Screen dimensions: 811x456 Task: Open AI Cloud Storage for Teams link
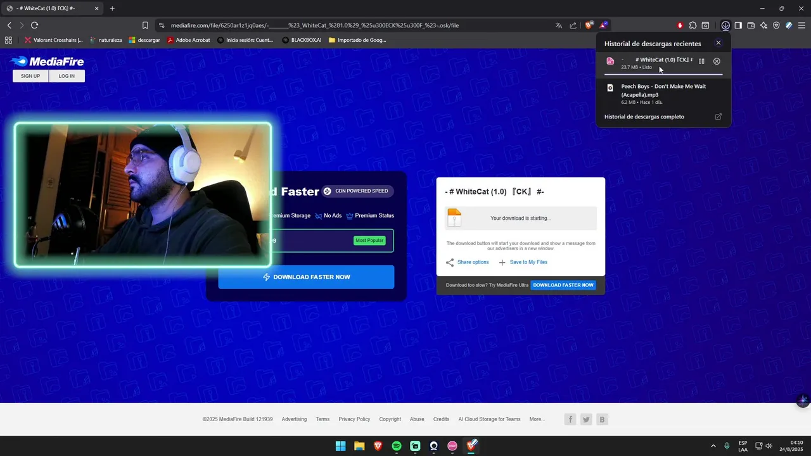point(489,419)
